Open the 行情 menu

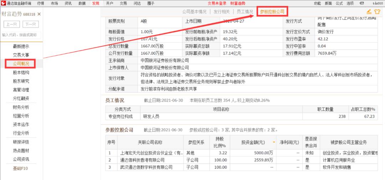[41, 3]
